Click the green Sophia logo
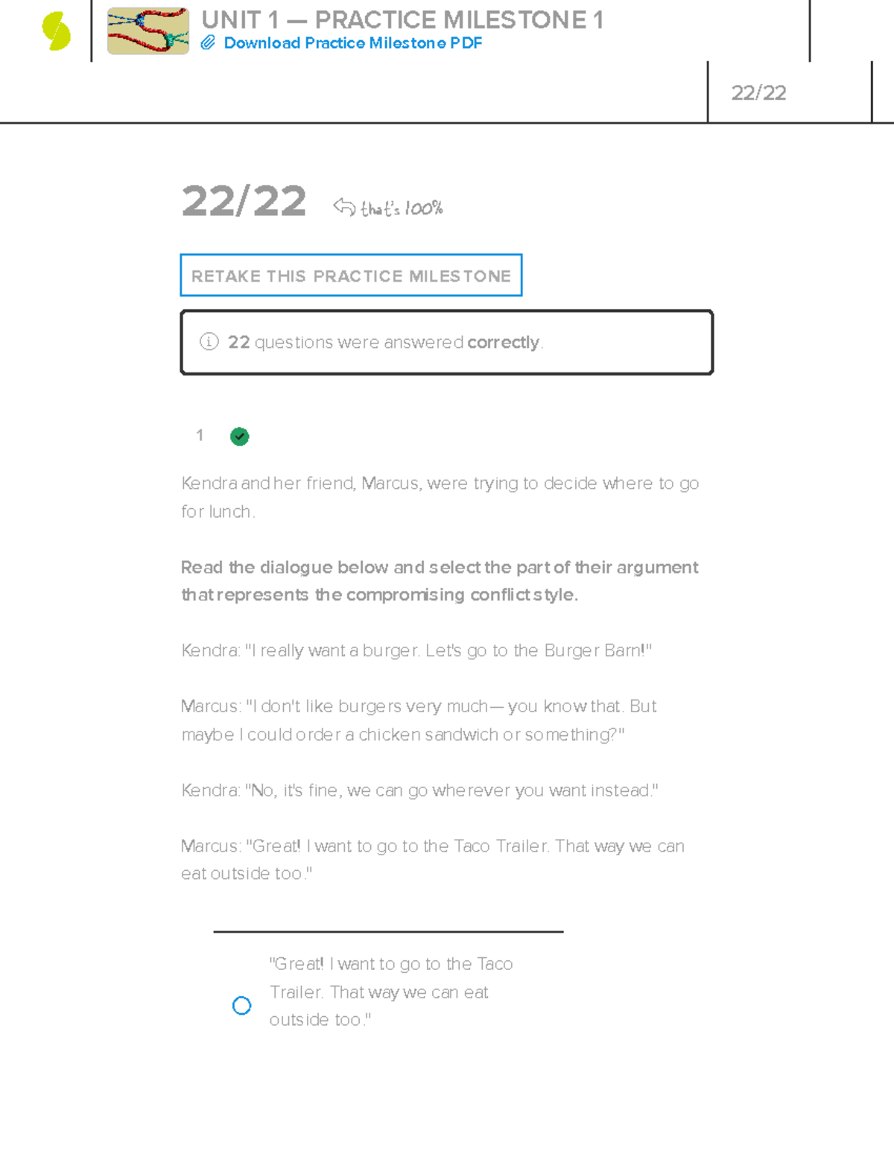The image size is (894, 1157). pos(57,31)
